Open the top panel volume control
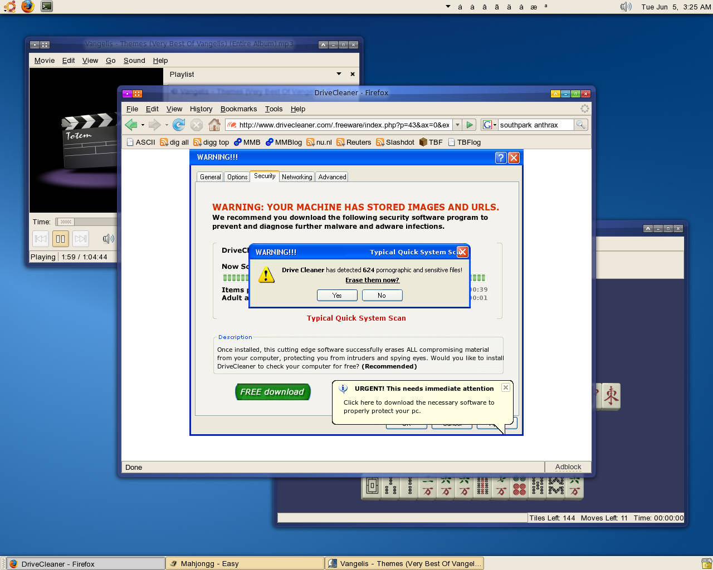The height and width of the screenshot is (570, 713). click(x=626, y=7)
